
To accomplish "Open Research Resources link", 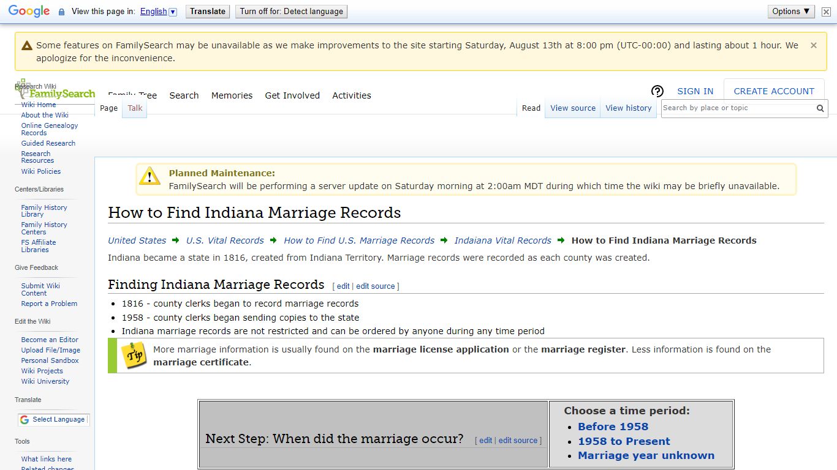I will point(37,157).
